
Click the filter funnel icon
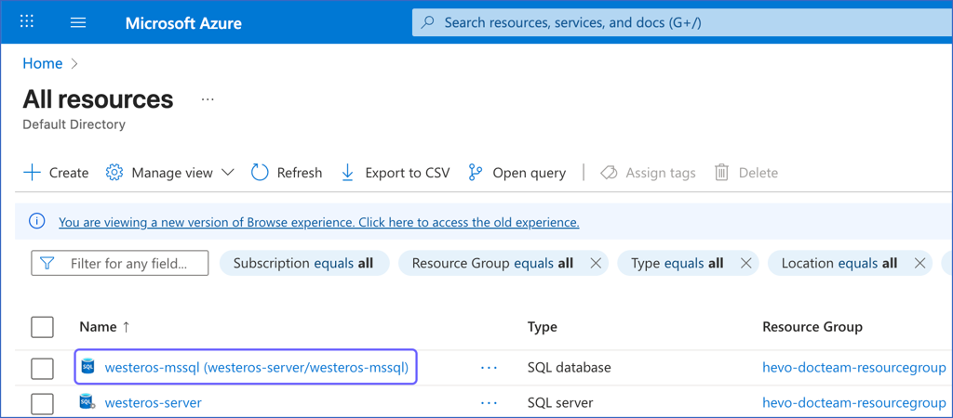point(47,263)
